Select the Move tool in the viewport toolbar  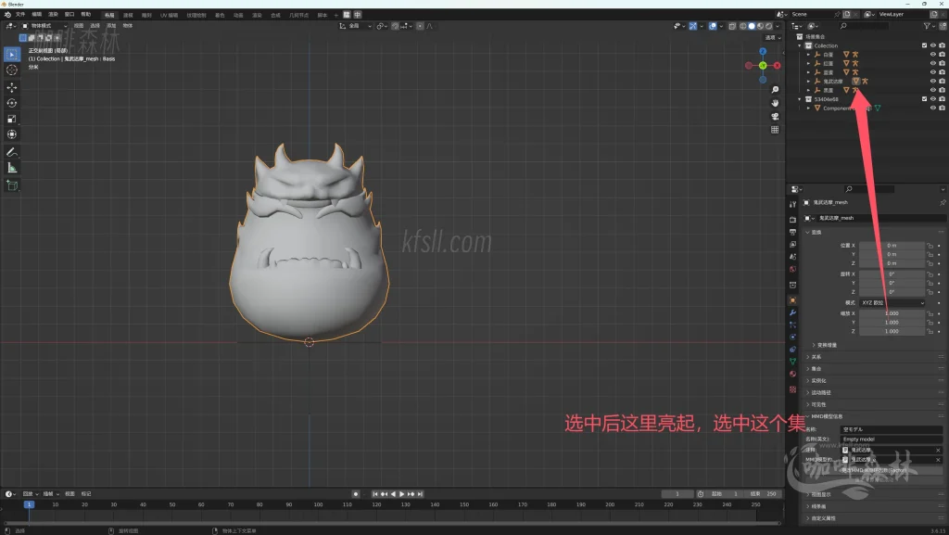click(10, 89)
